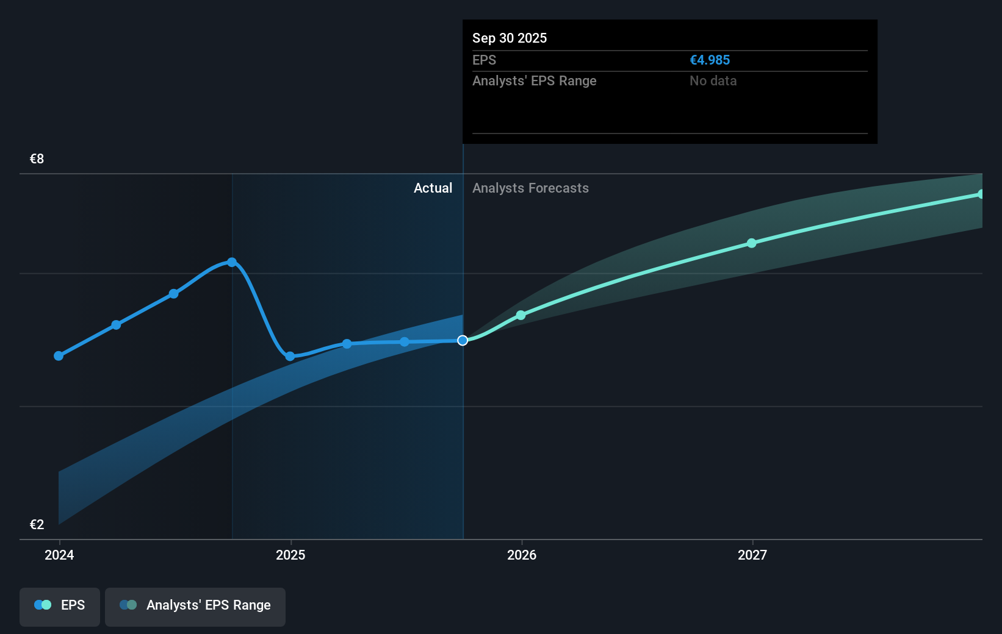
Task: Click the €4.985 EPS value link
Action: [x=710, y=60]
